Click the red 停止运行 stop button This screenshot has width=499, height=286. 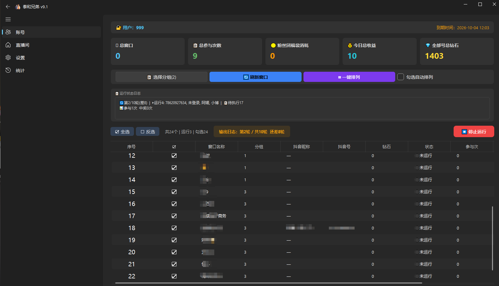coord(474,131)
